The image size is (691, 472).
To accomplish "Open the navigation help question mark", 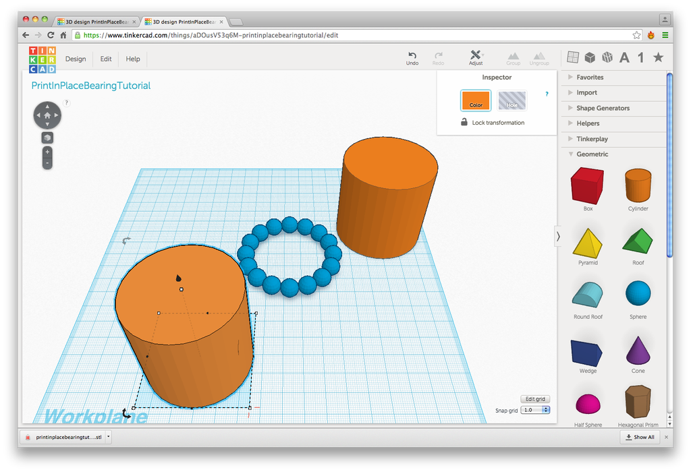I will (66, 102).
